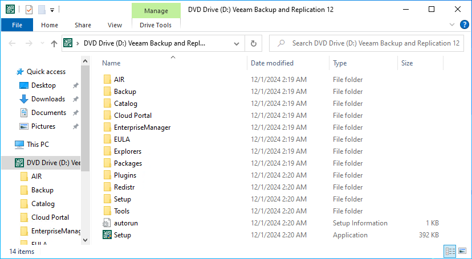Sort by the Type column header
Image resolution: width=472 pixels, height=259 pixels.
point(340,63)
